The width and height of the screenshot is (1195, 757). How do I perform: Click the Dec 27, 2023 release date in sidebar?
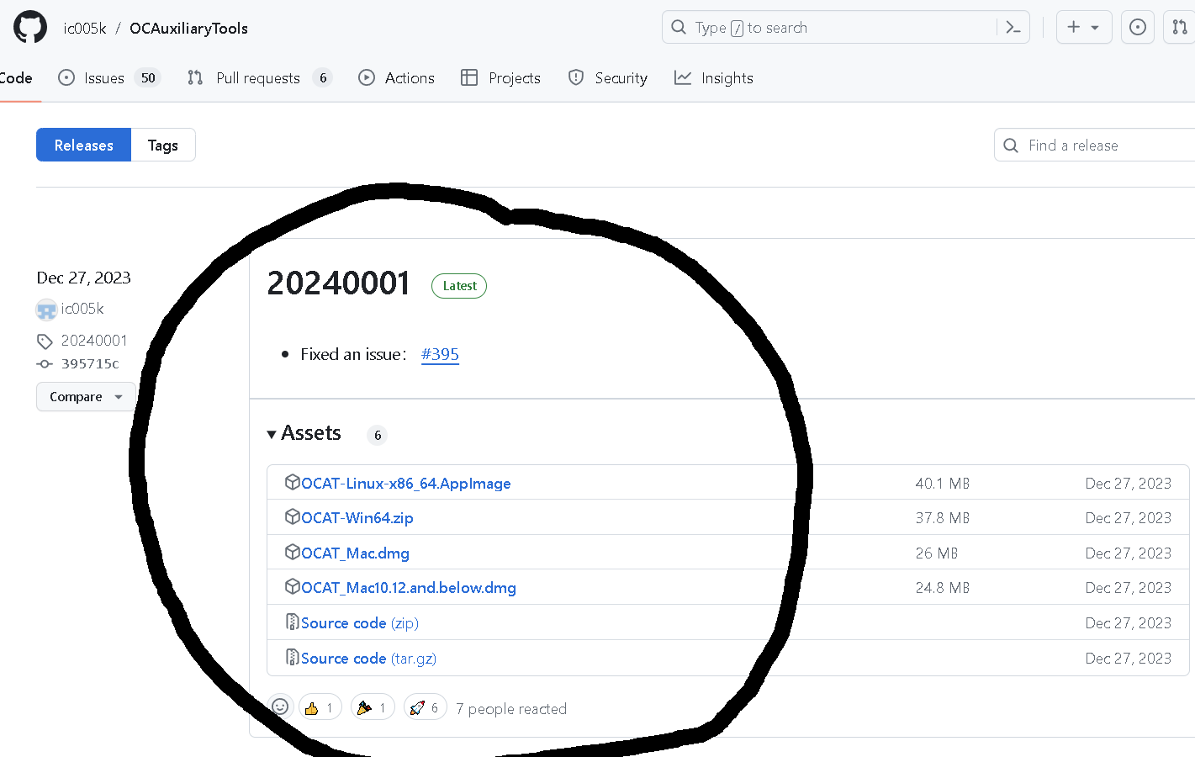[x=83, y=278]
